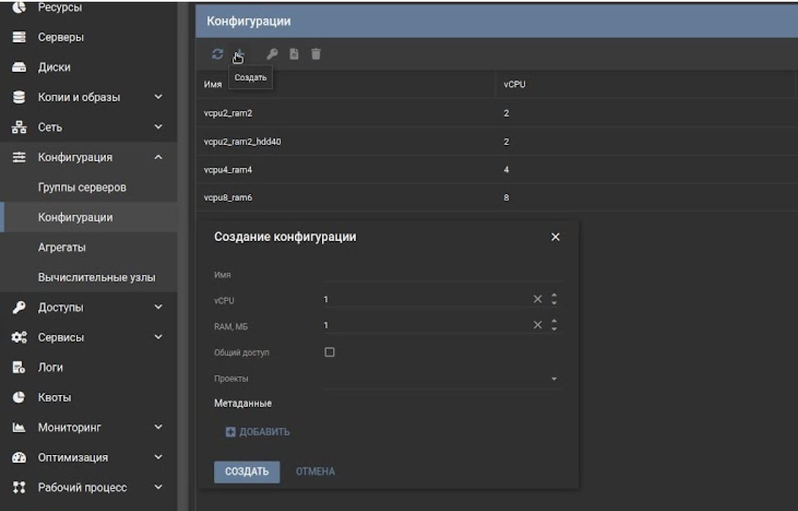The width and height of the screenshot is (798, 511).
Task: Clear the RAM field with X icon
Action: 538,325
